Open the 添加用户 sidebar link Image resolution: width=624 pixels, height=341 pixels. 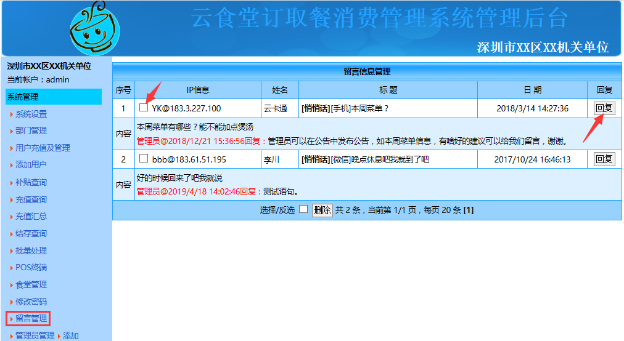click(x=31, y=164)
